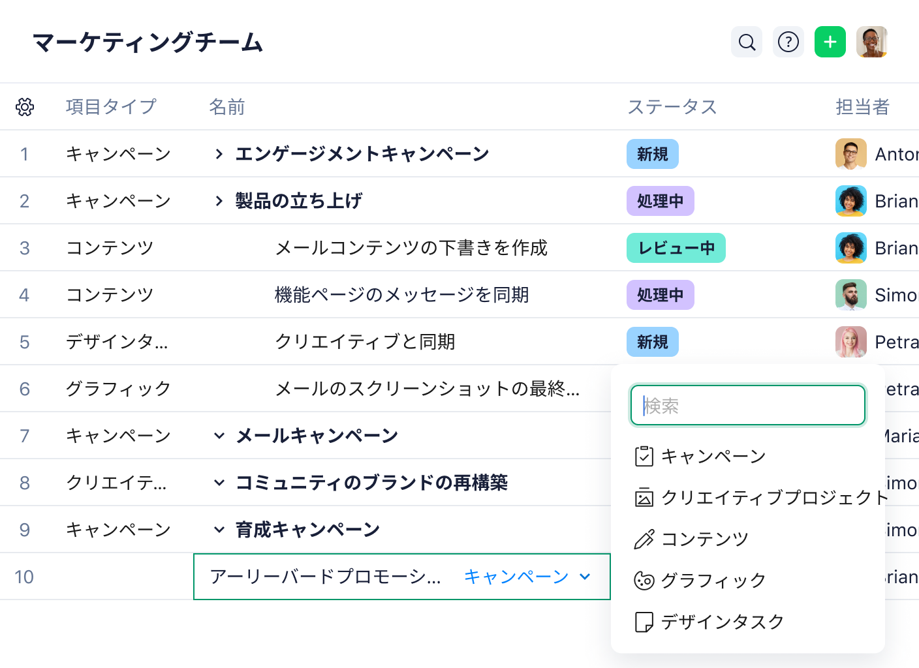Image resolution: width=919 pixels, height=668 pixels.
Task: Focus the 検索 search field
Action: [x=748, y=406]
